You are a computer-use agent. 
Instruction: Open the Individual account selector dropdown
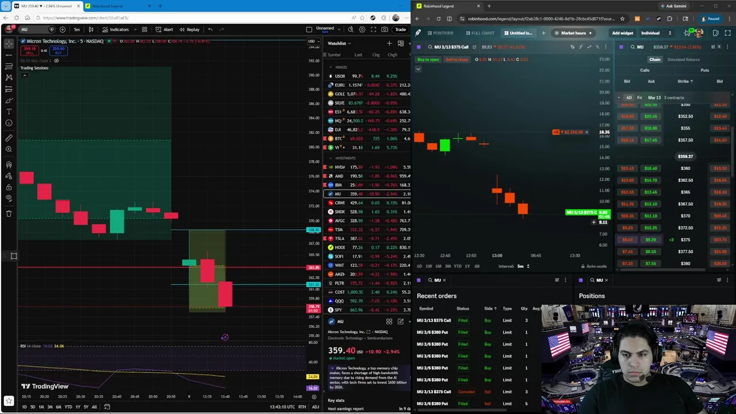click(656, 33)
